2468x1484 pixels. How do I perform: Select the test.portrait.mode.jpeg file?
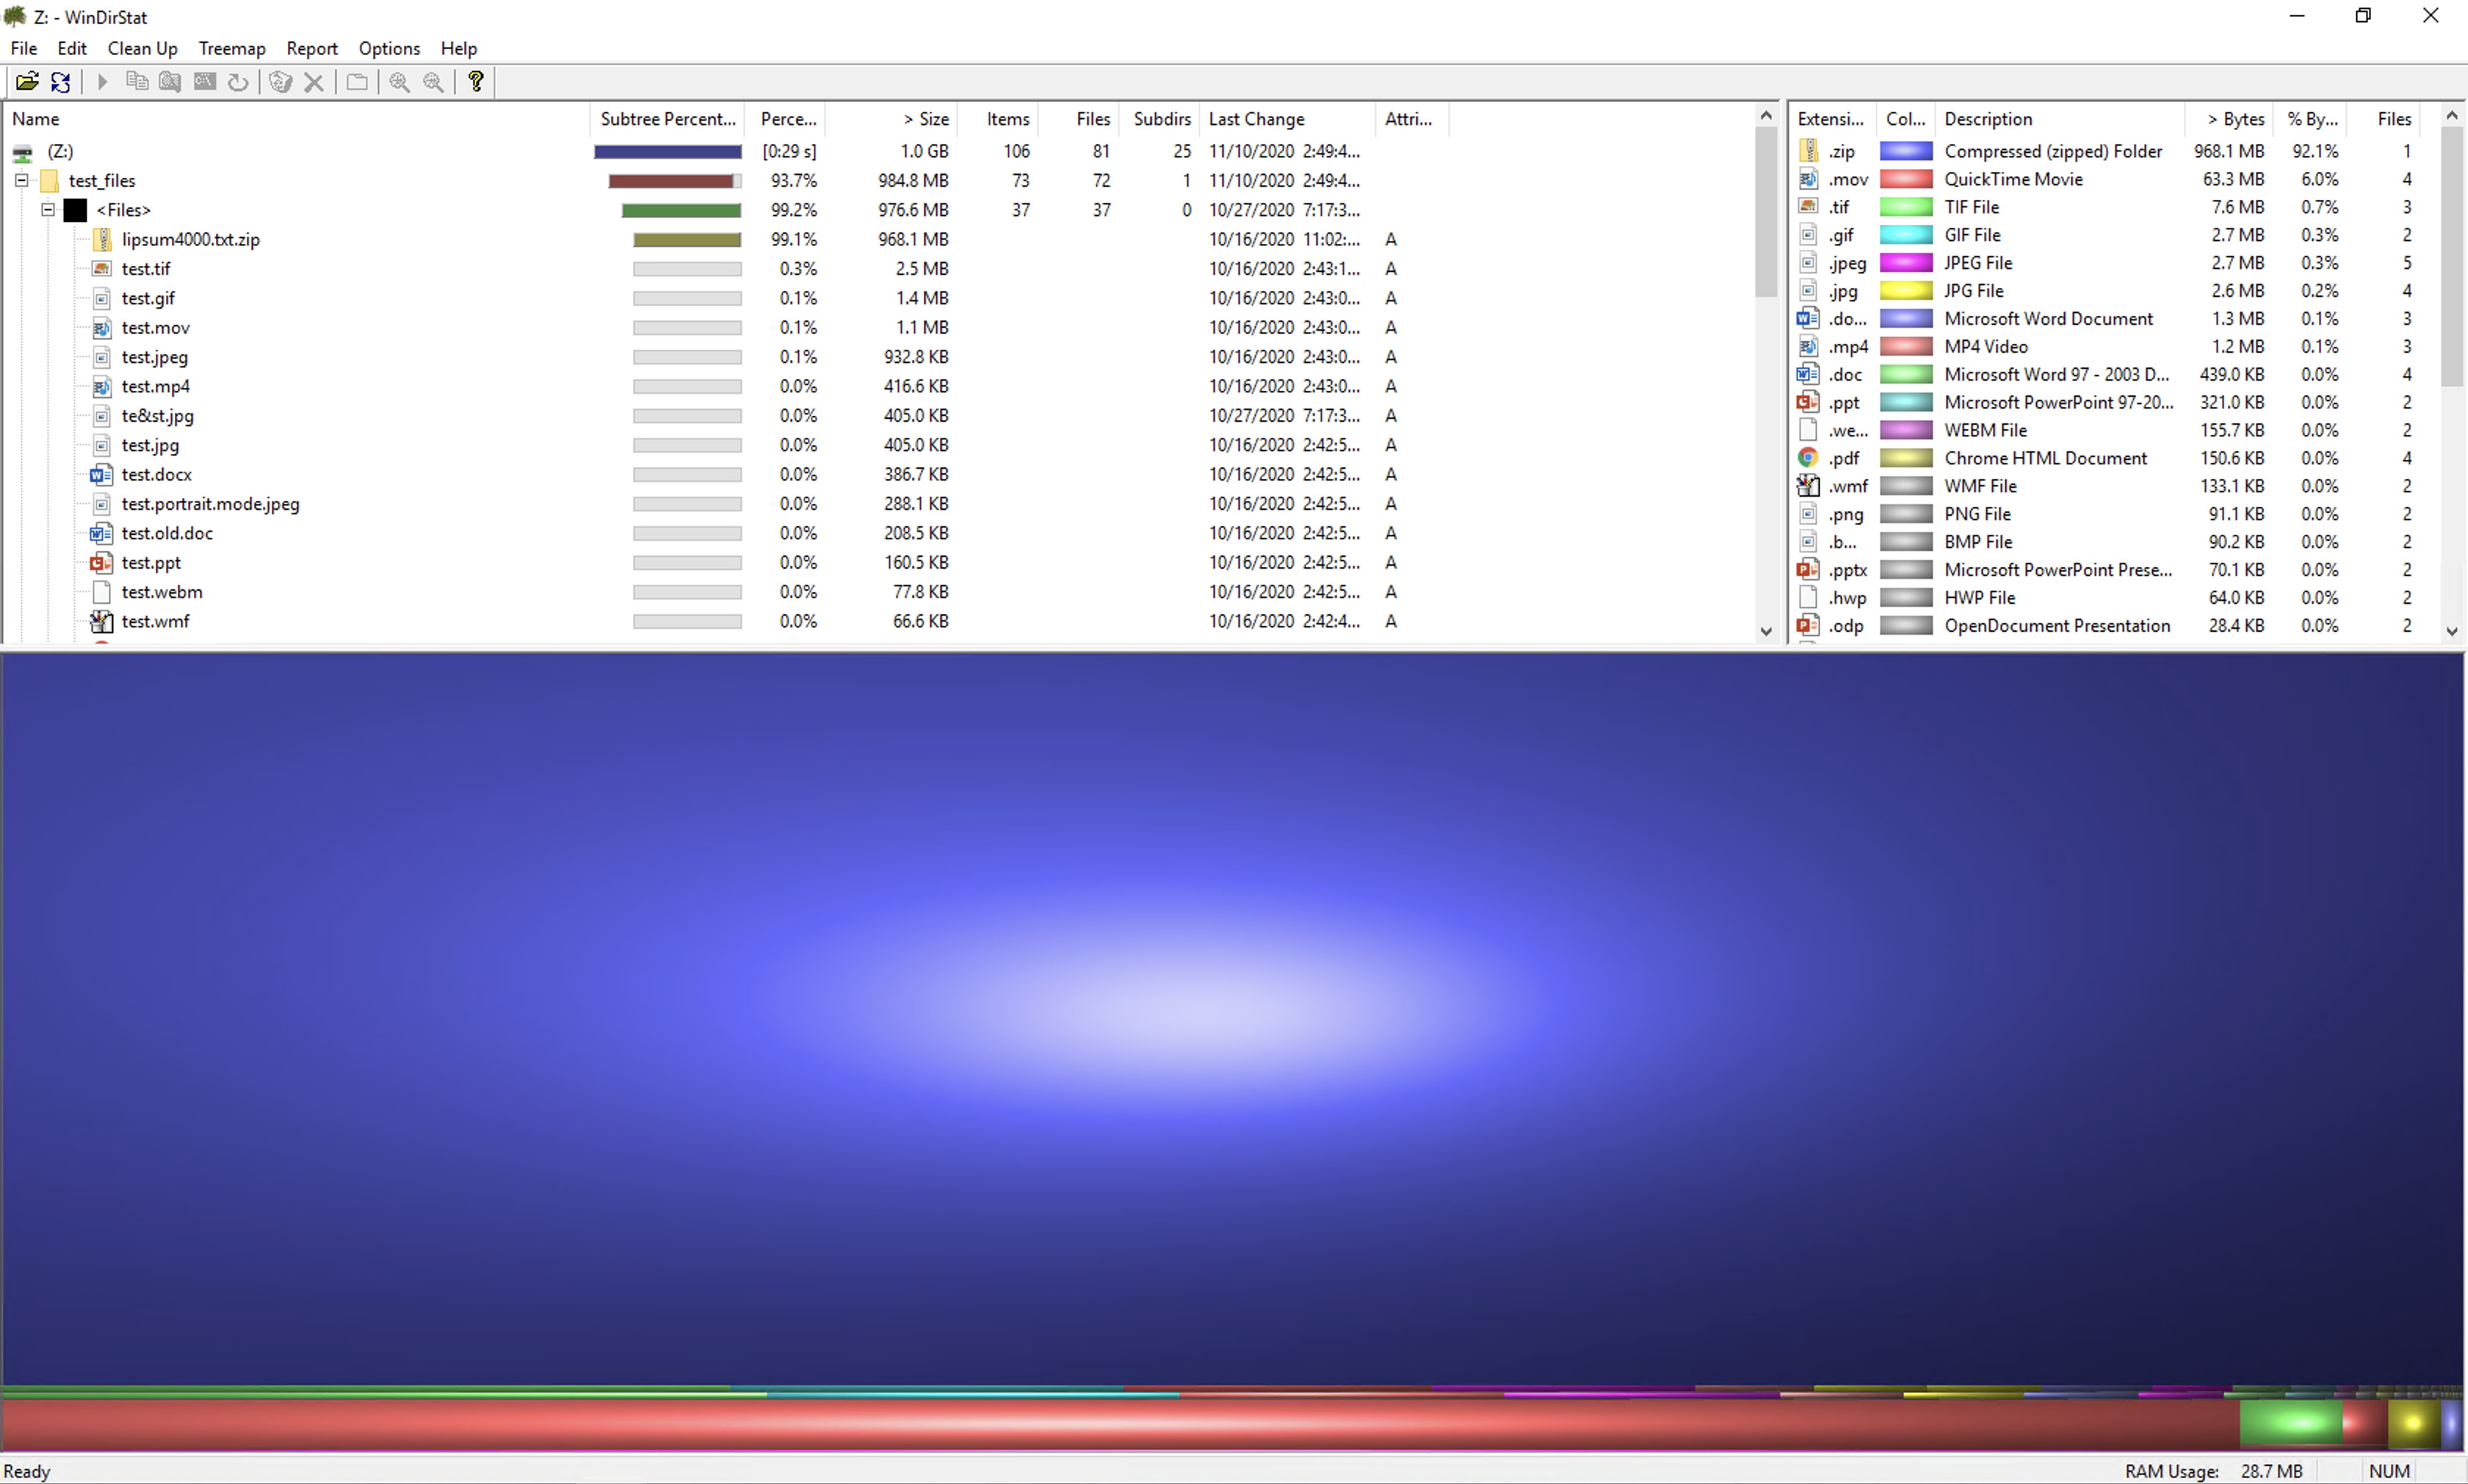click(x=210, y=504)
